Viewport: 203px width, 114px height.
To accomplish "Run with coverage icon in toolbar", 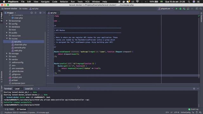I will click(x=184, y=9).
